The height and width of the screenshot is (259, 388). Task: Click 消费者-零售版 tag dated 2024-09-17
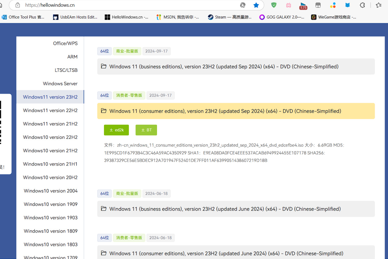129,95
